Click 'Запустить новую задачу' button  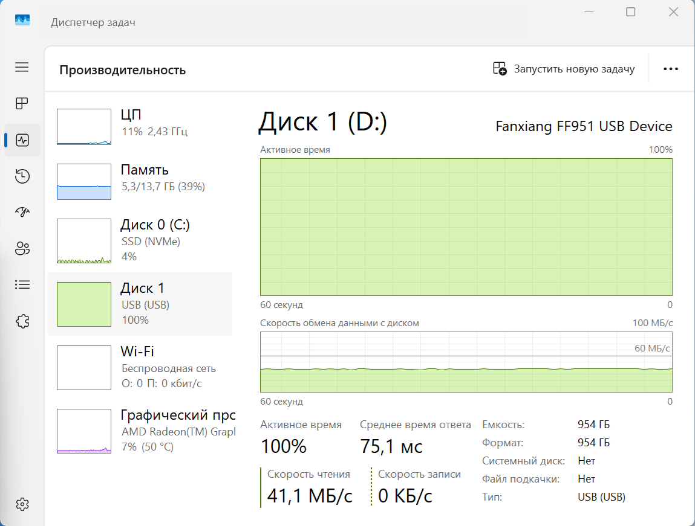pyautogui.click(x=564, y=69)
